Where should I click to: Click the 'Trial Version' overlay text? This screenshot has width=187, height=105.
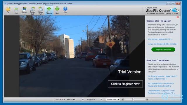point(130,72)
